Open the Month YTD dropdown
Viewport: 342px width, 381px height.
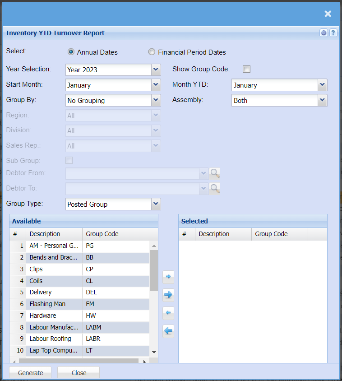pyautogui.click(x=322, y=85)
